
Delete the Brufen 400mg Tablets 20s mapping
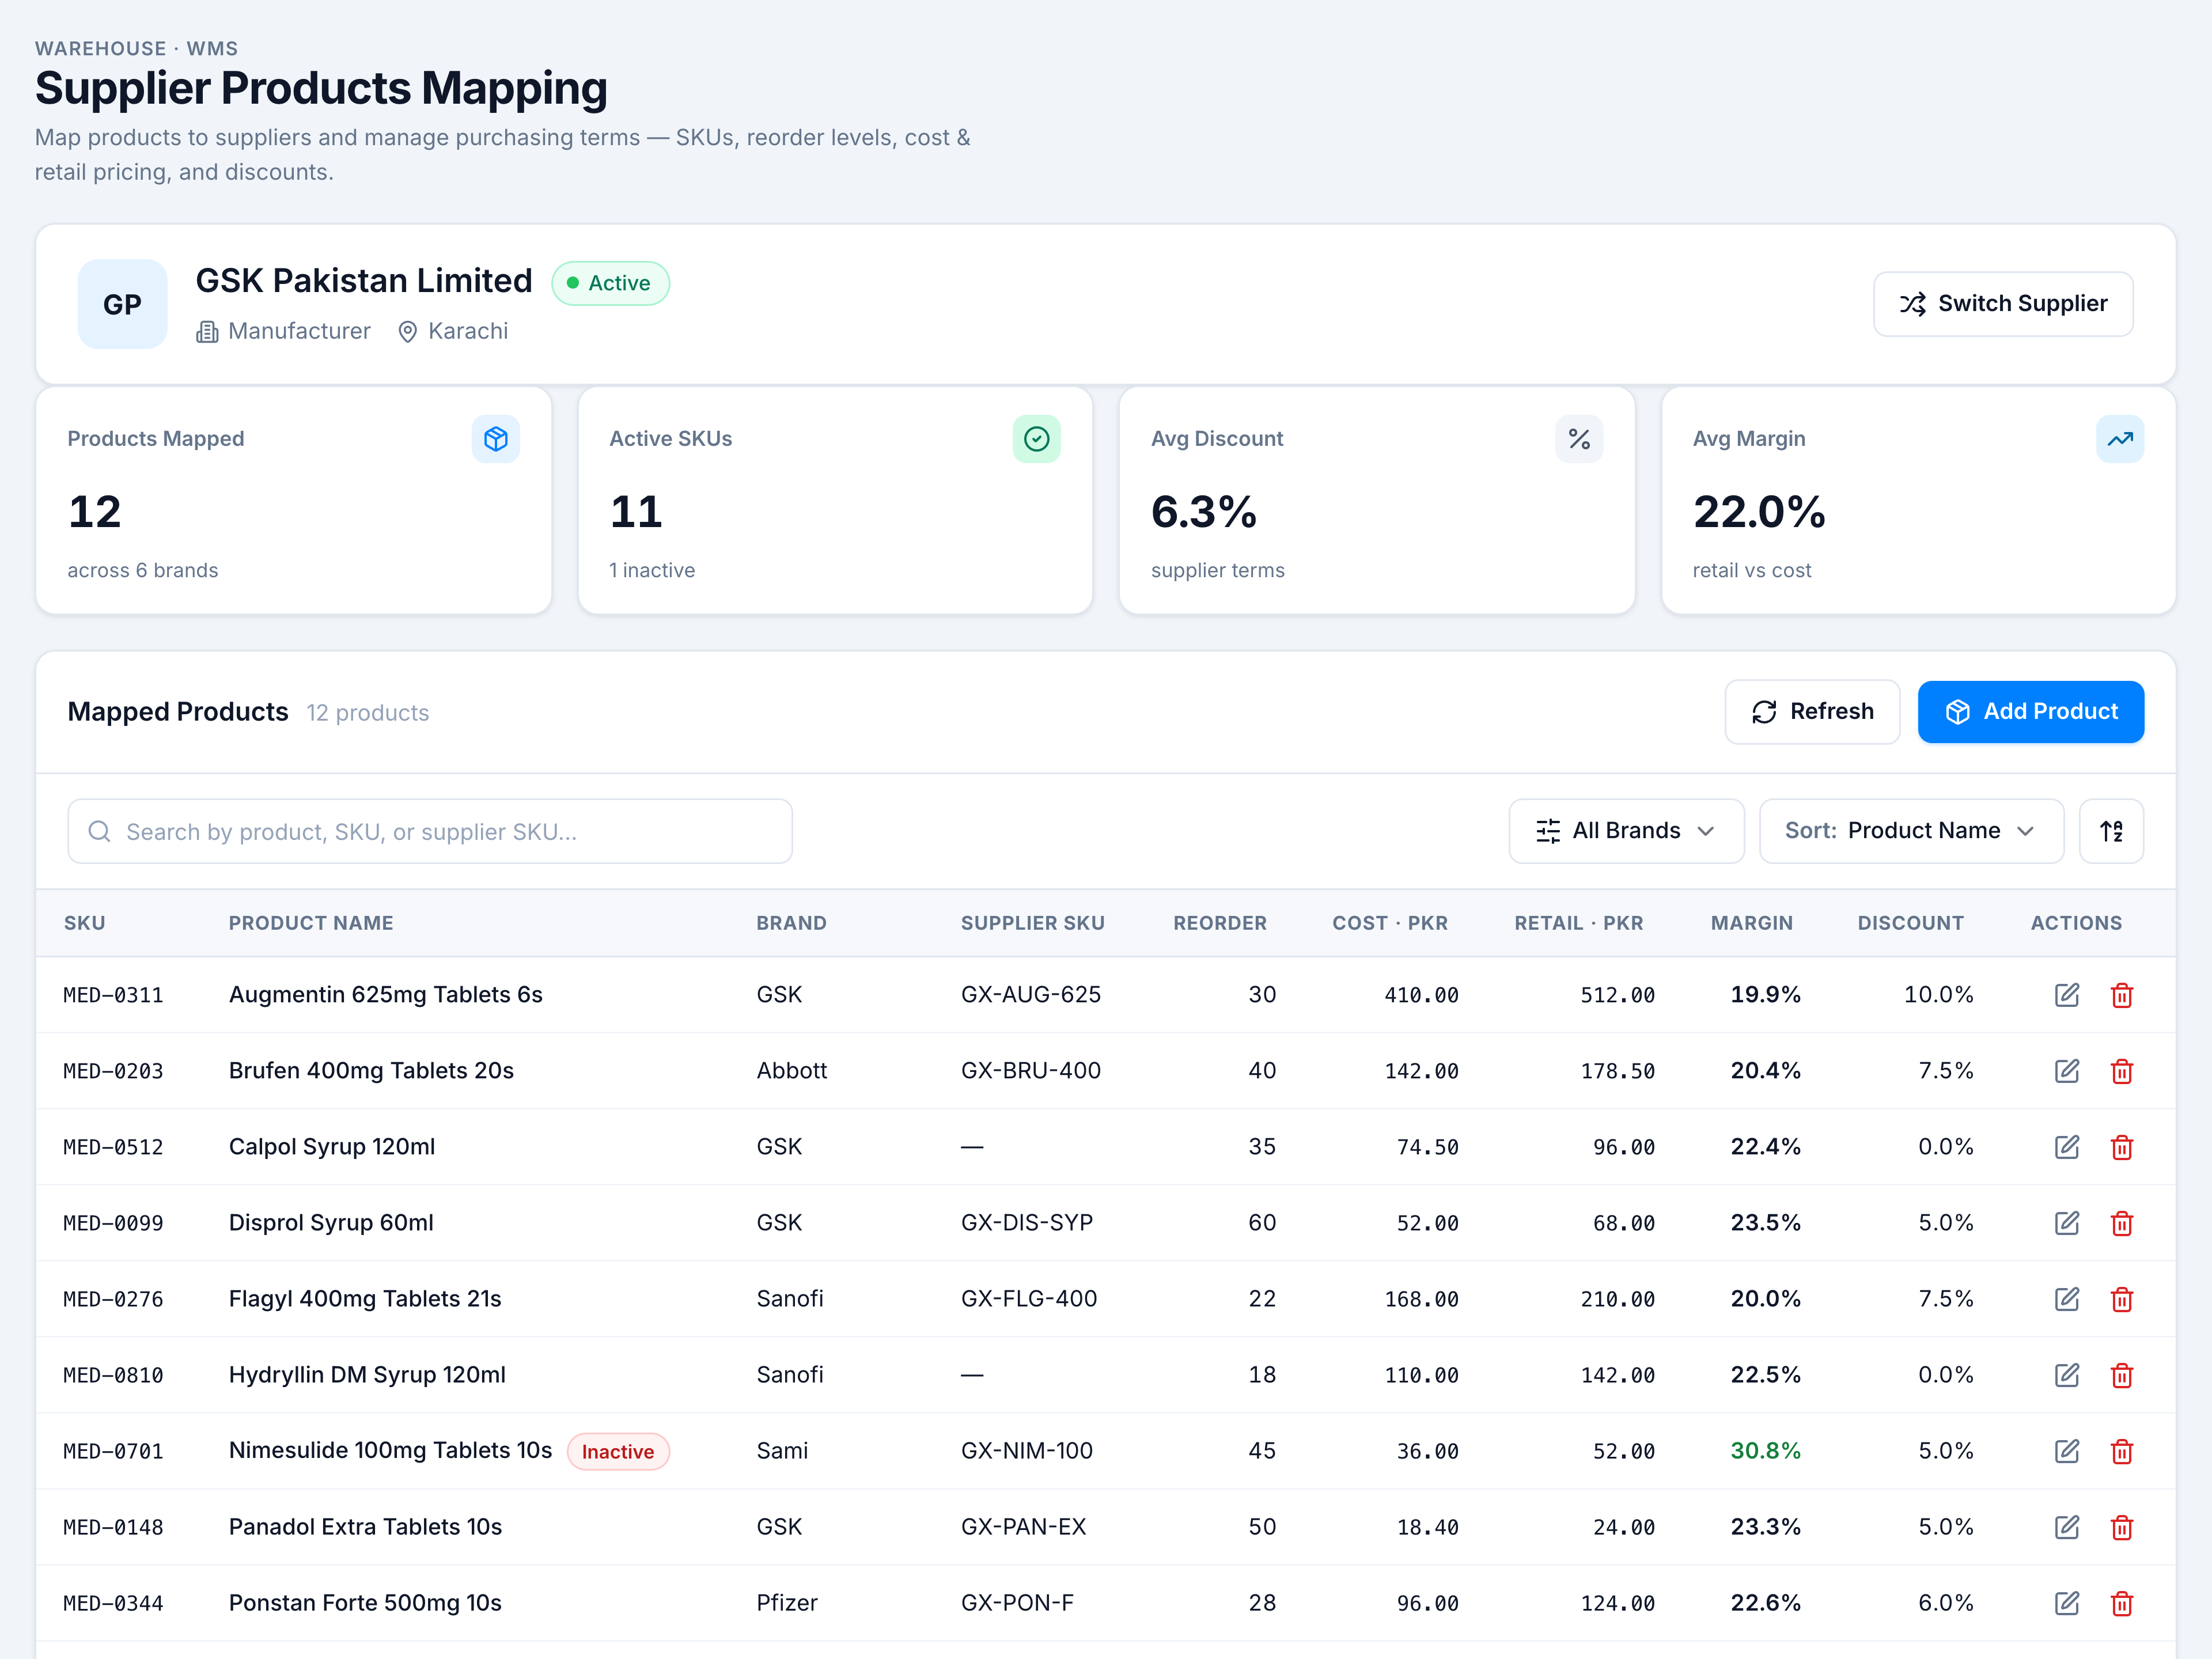click(x=2121, y=1071)
